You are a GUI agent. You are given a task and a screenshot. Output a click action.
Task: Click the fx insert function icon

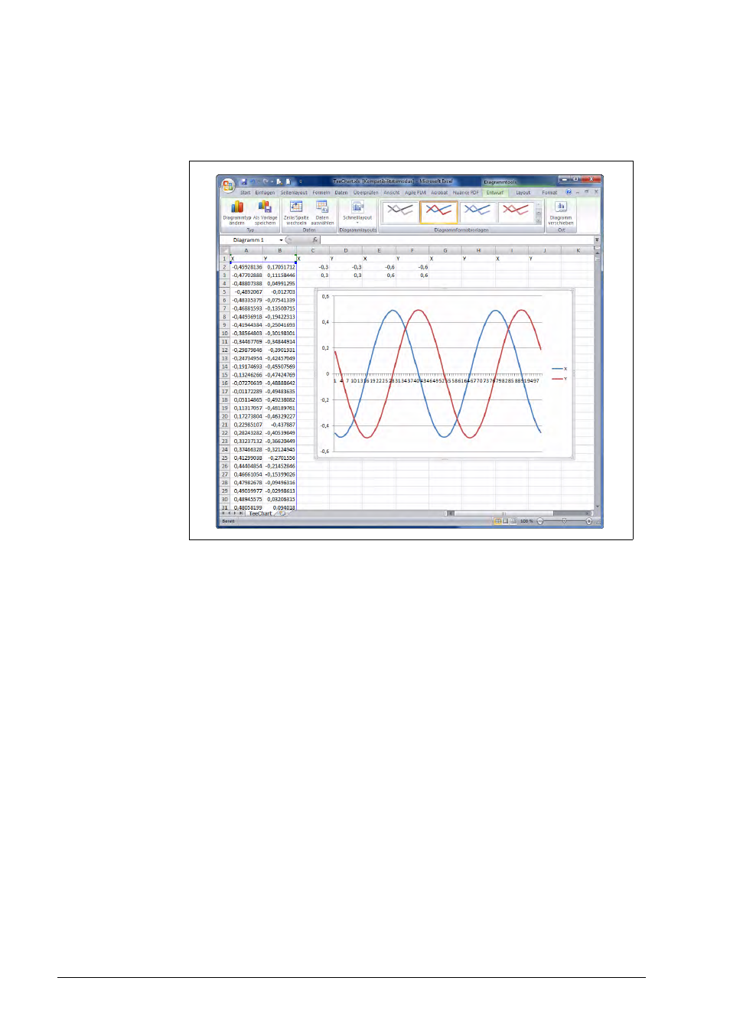pos(314,240)
